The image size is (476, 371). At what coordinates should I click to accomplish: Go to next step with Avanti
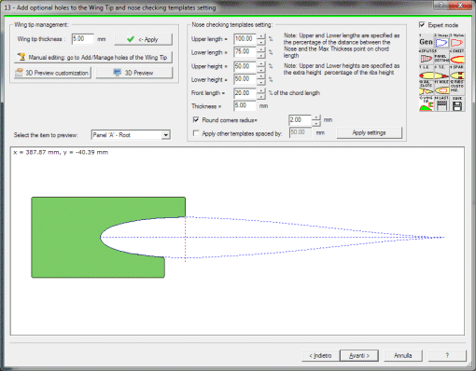(359, 355)
